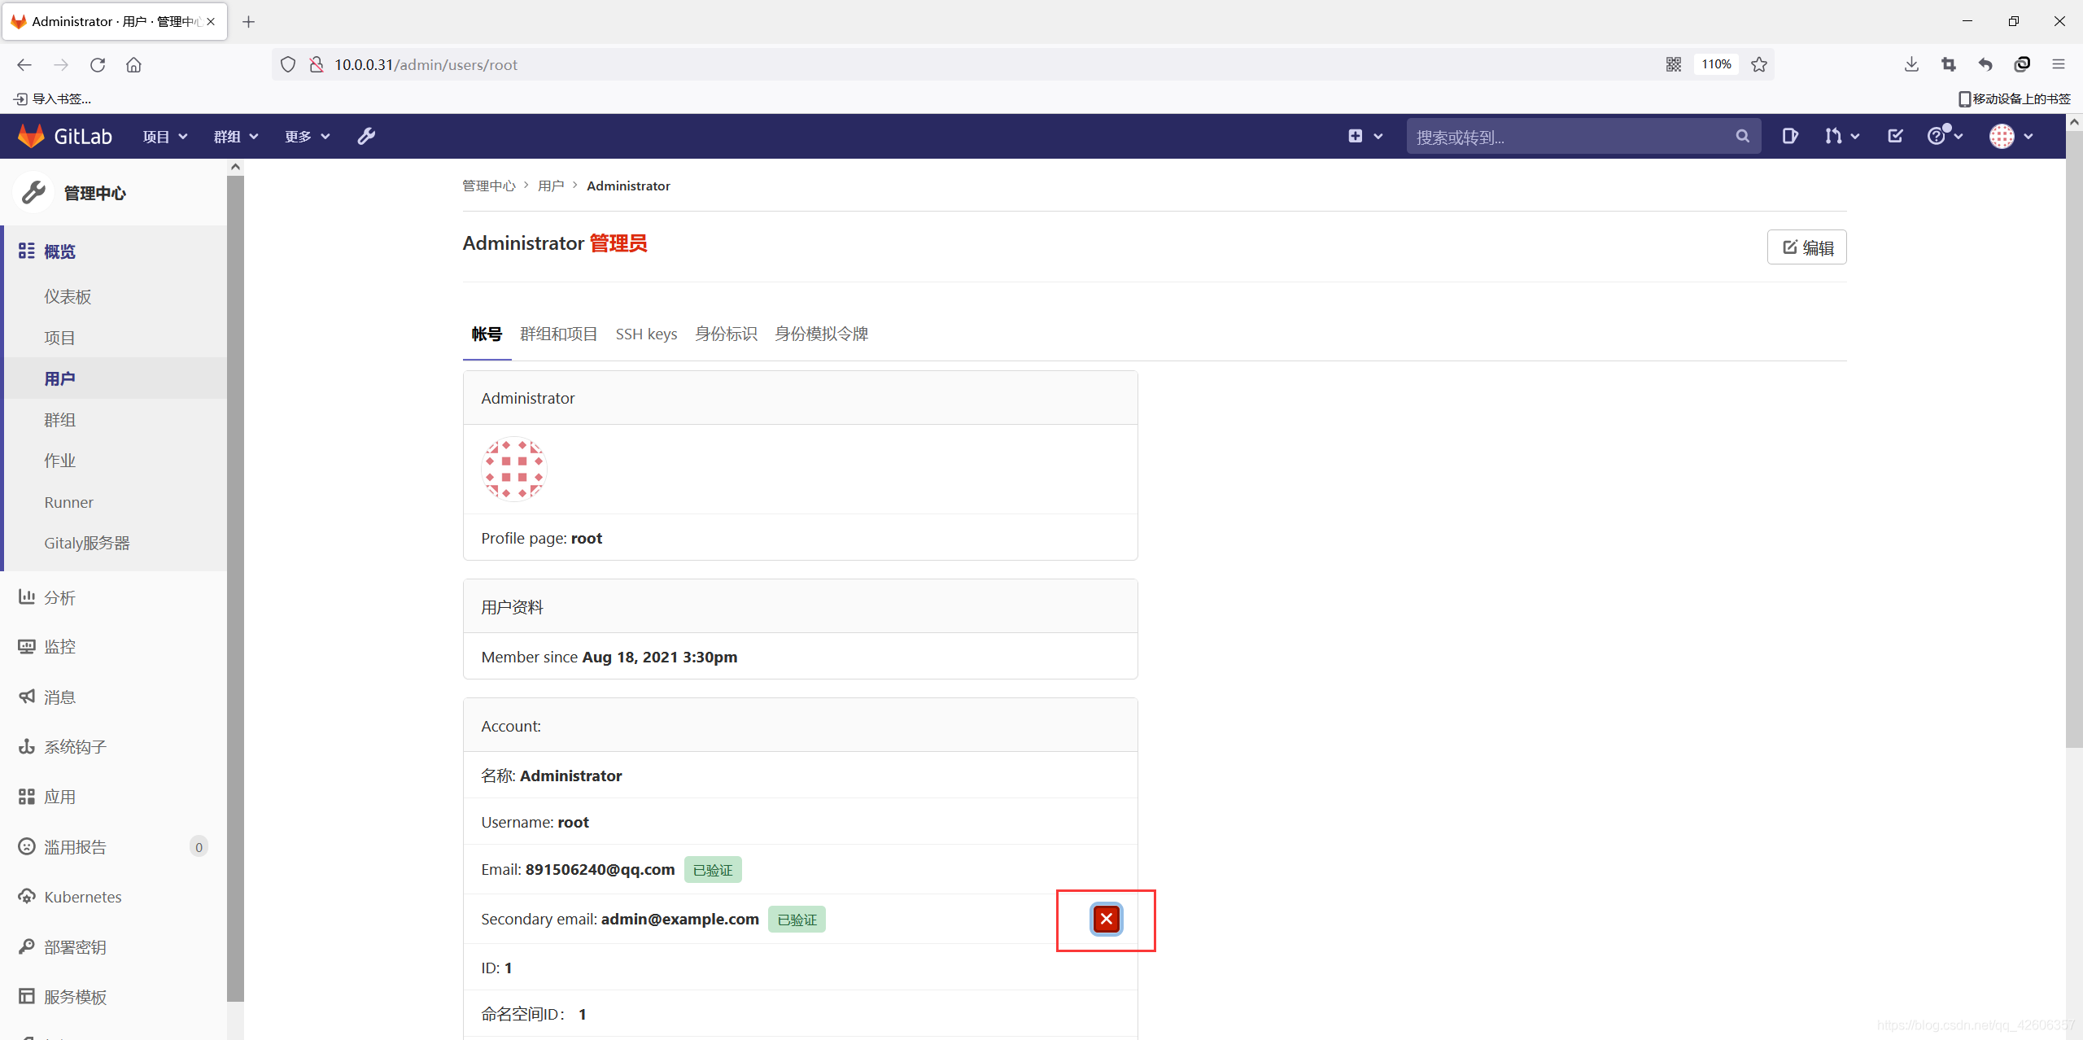Click the browser bookmark star icon
2083x1040 pixels.
1759,64
